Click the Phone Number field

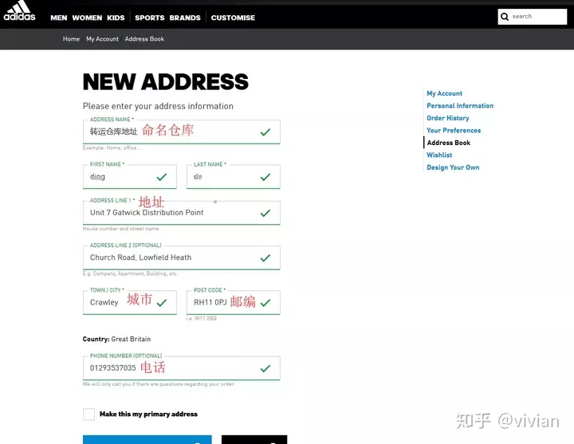(x=182, y=368)
